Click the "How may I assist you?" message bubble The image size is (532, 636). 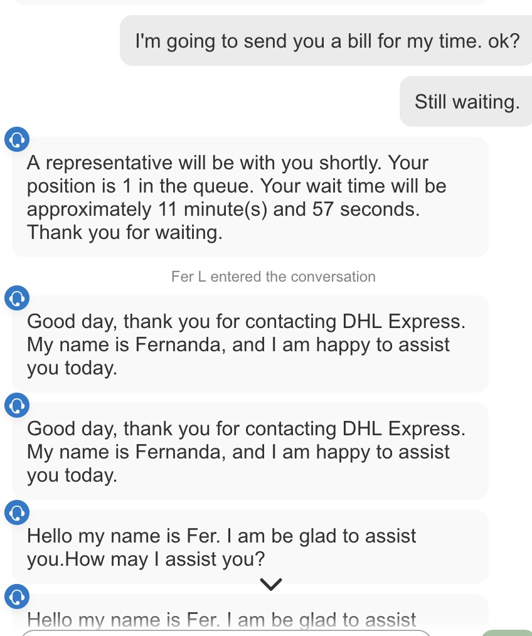250,547
